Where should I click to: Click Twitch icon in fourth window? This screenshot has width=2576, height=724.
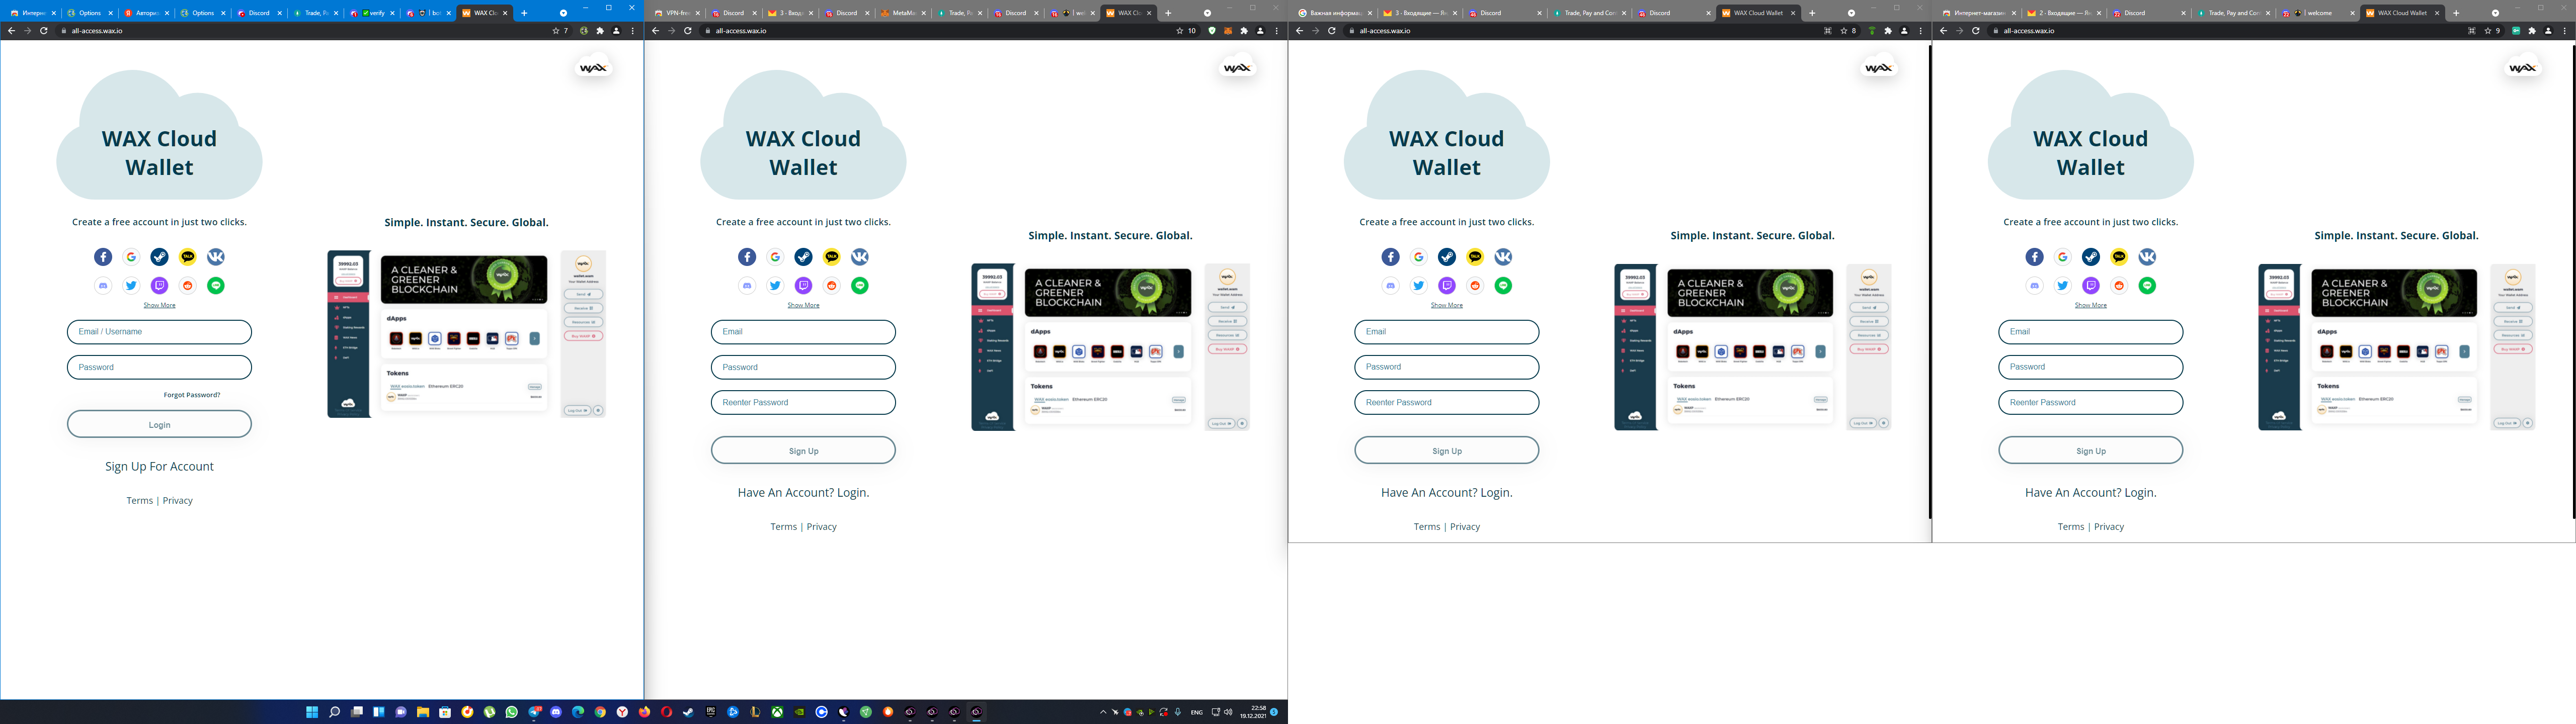[x=2091, y=285]
